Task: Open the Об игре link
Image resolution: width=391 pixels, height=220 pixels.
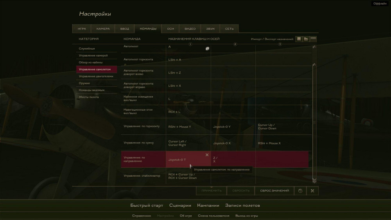Action: coord(186,216)
